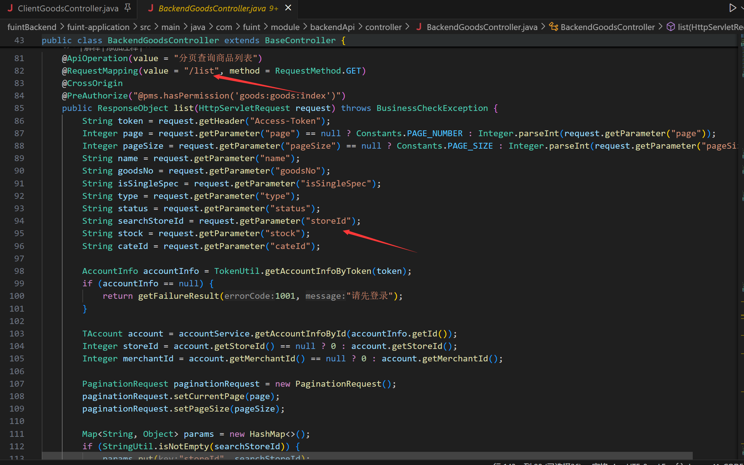Expand the fuint-application breadcrumb segment

pyautogui.click(x=98, y=27)
